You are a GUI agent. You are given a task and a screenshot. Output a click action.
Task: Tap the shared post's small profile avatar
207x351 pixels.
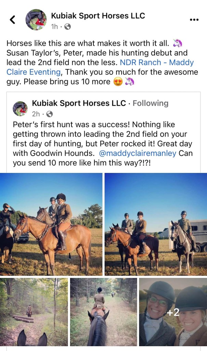[x=20, y=108]
